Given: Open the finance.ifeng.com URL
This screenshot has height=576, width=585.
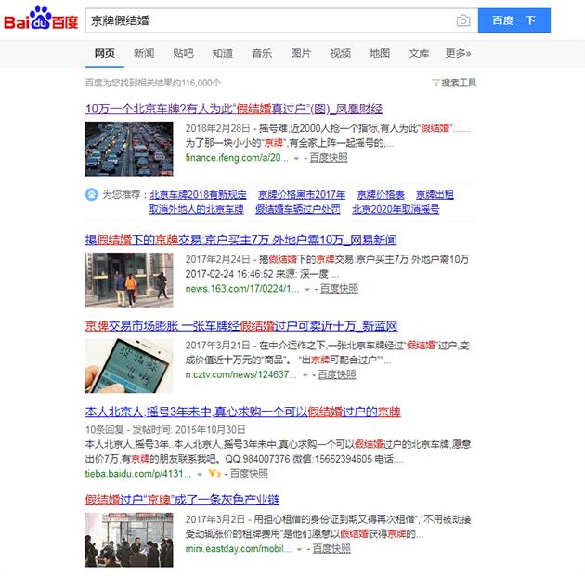Looking at the screenshot, I should pyautogui.click(x=237, y=158).
